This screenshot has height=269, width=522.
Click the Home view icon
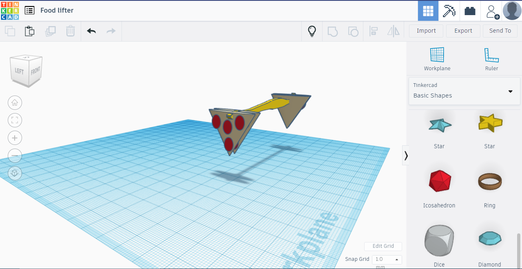[x=15, y=102]
